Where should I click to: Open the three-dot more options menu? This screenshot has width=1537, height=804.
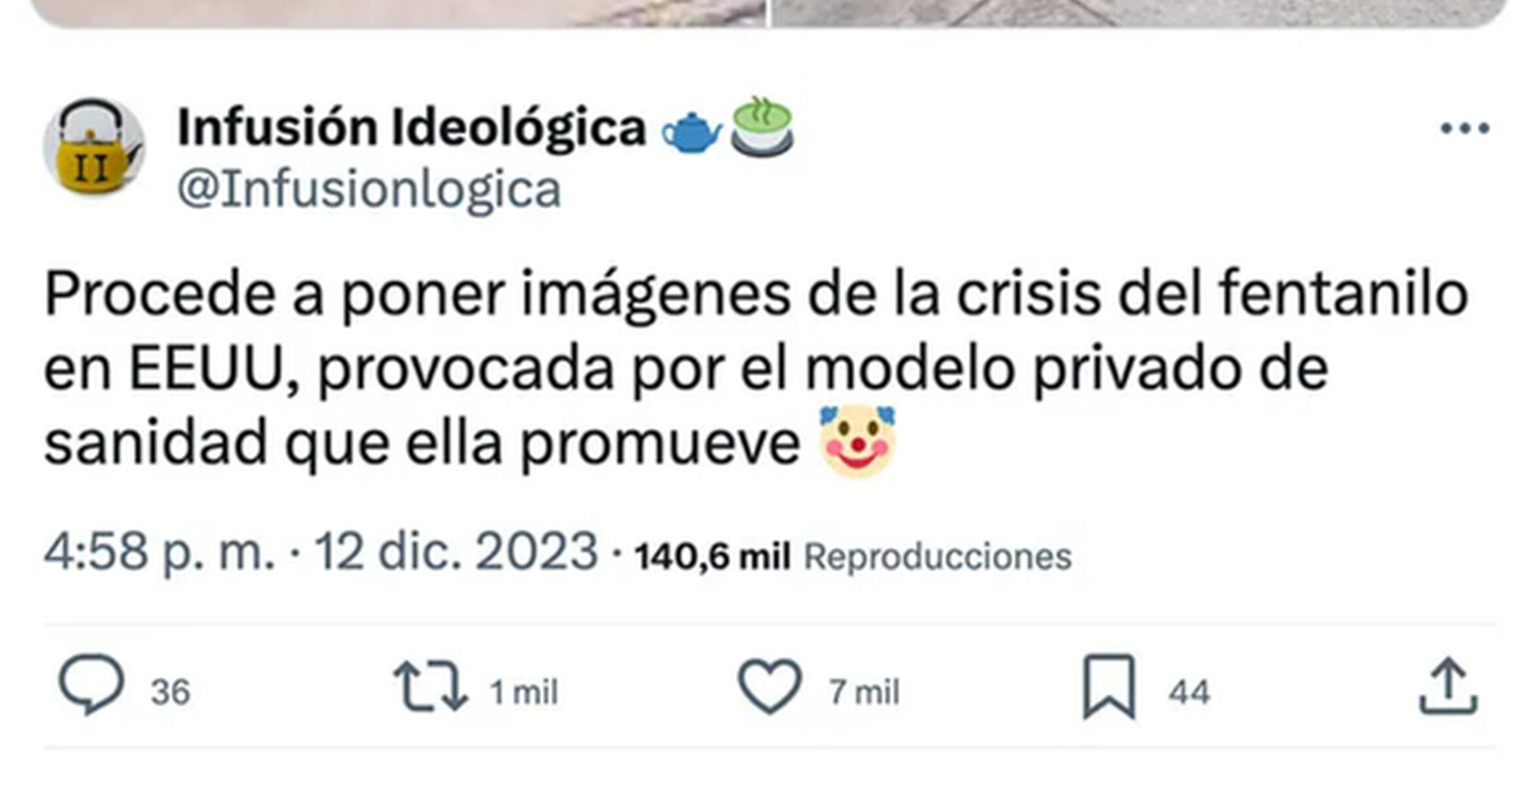coord(1465,128)
